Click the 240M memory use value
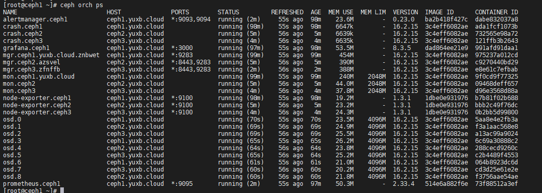This screenshot has width=542, height=193. [346, 76]
